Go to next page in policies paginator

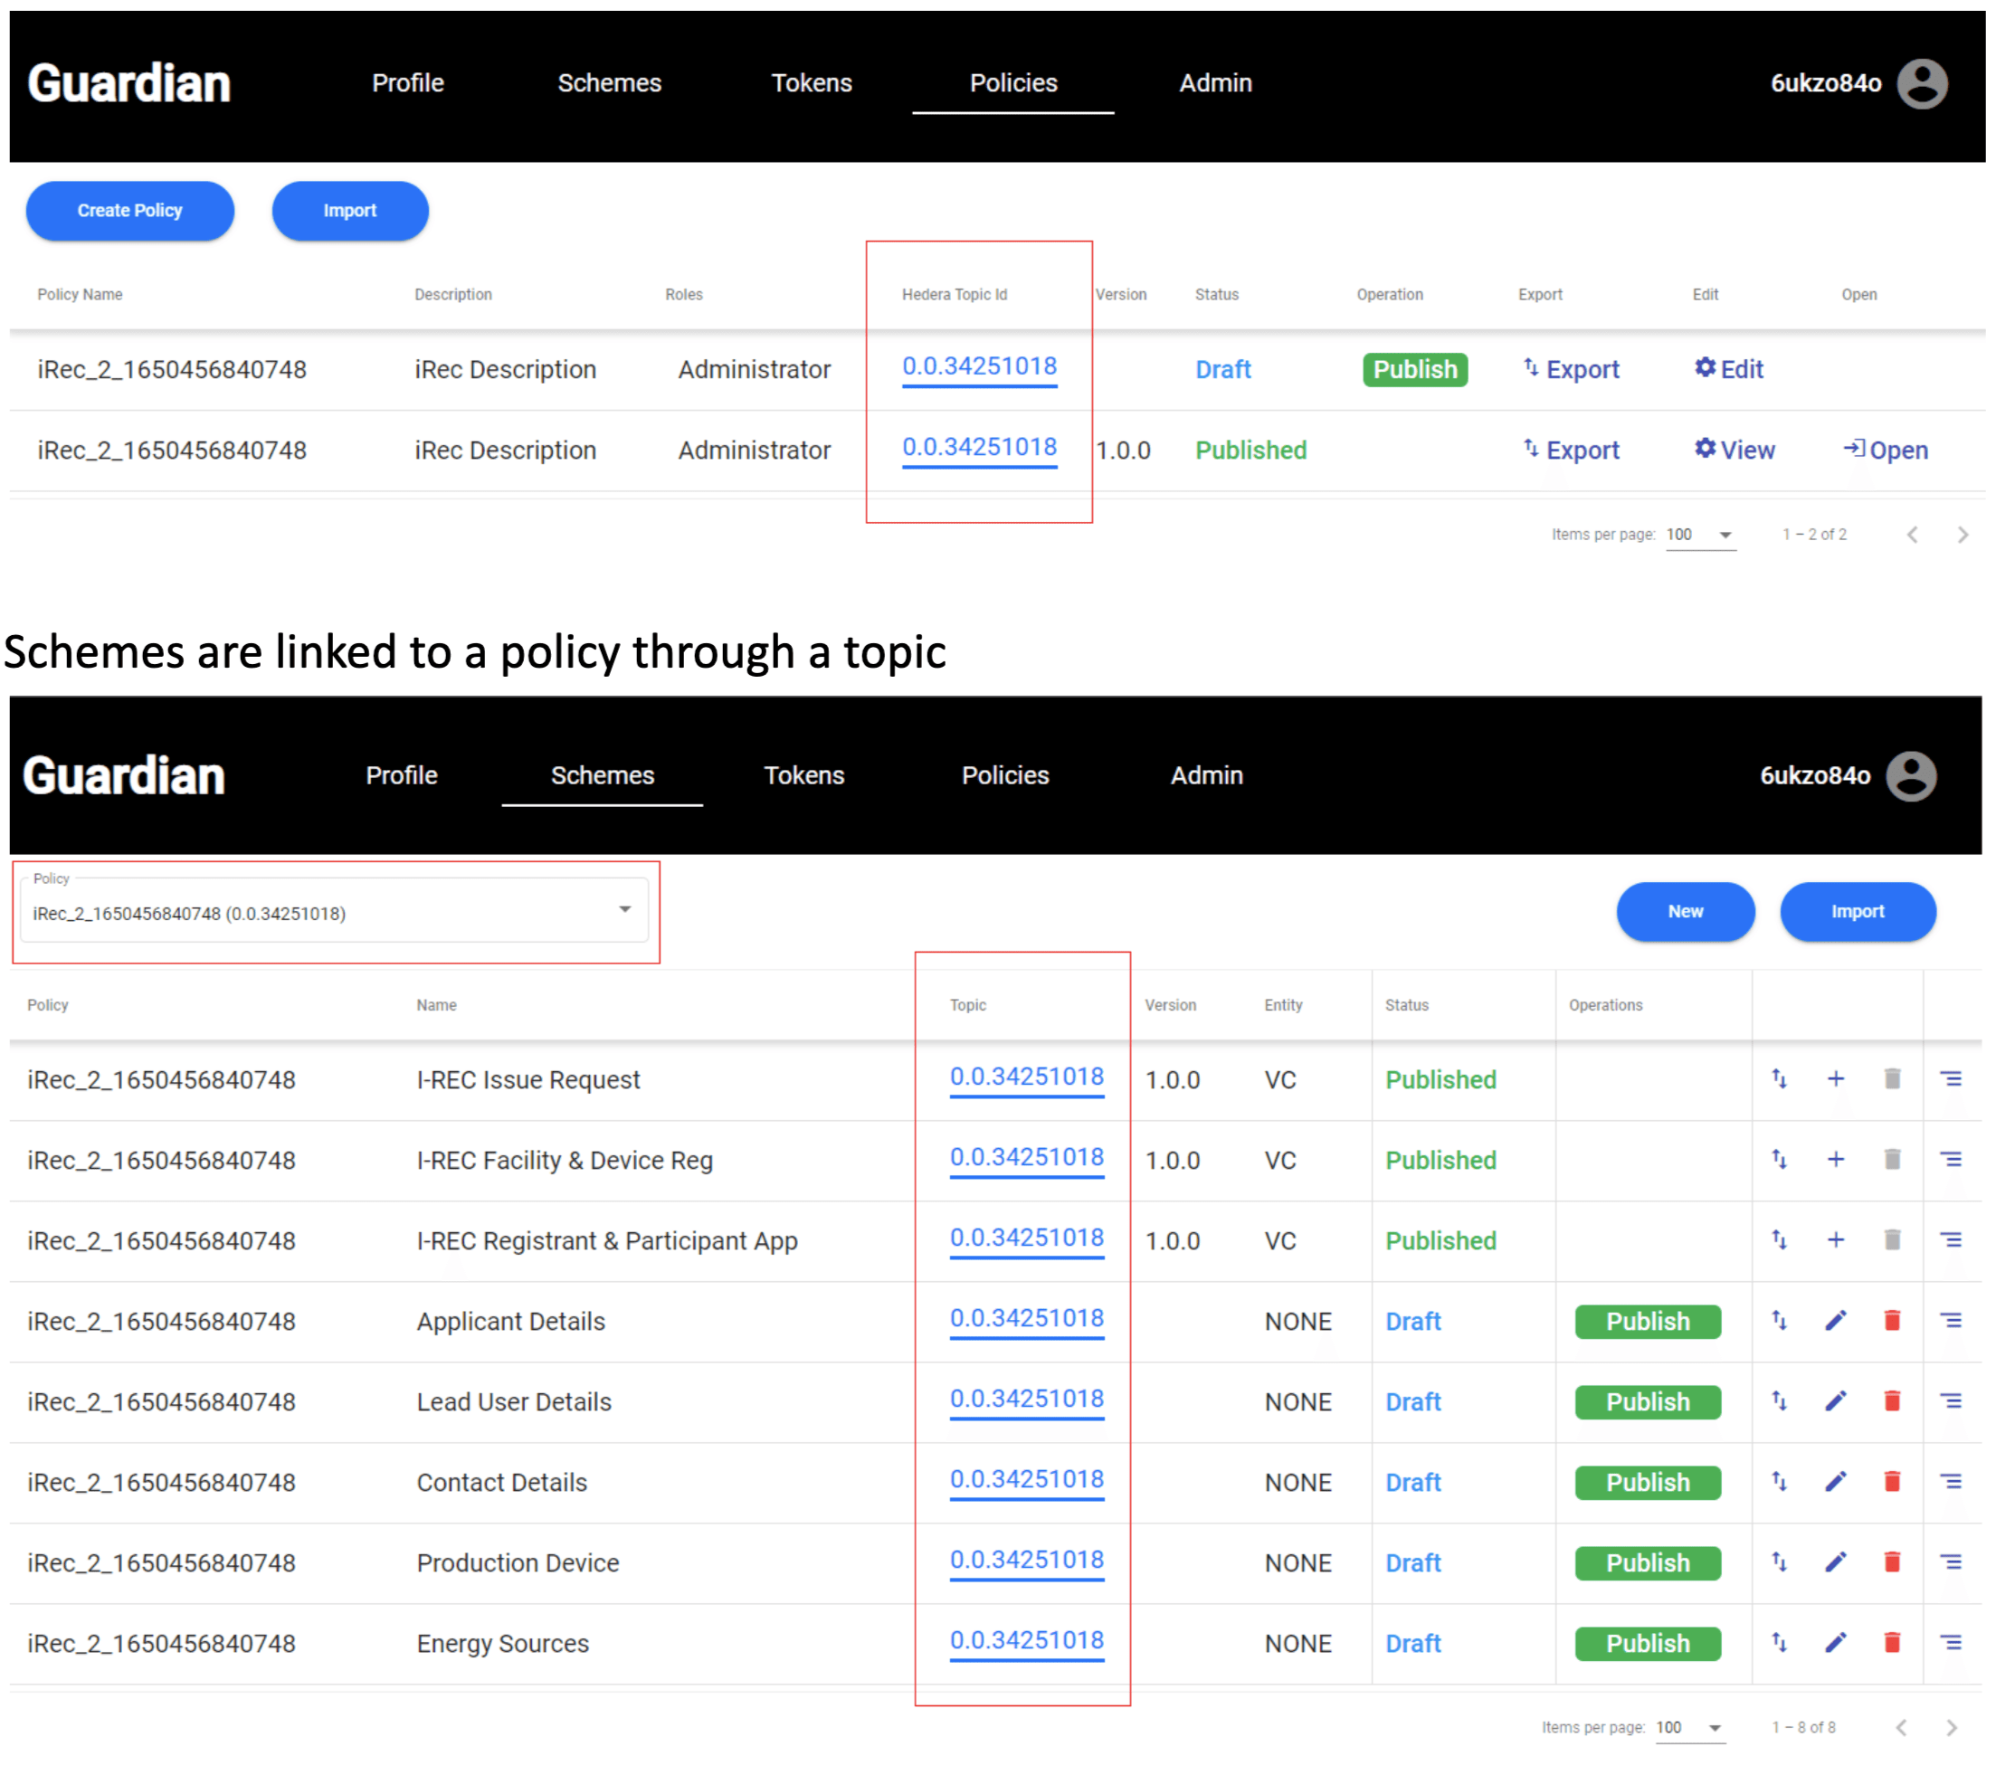pos(1962,534)
